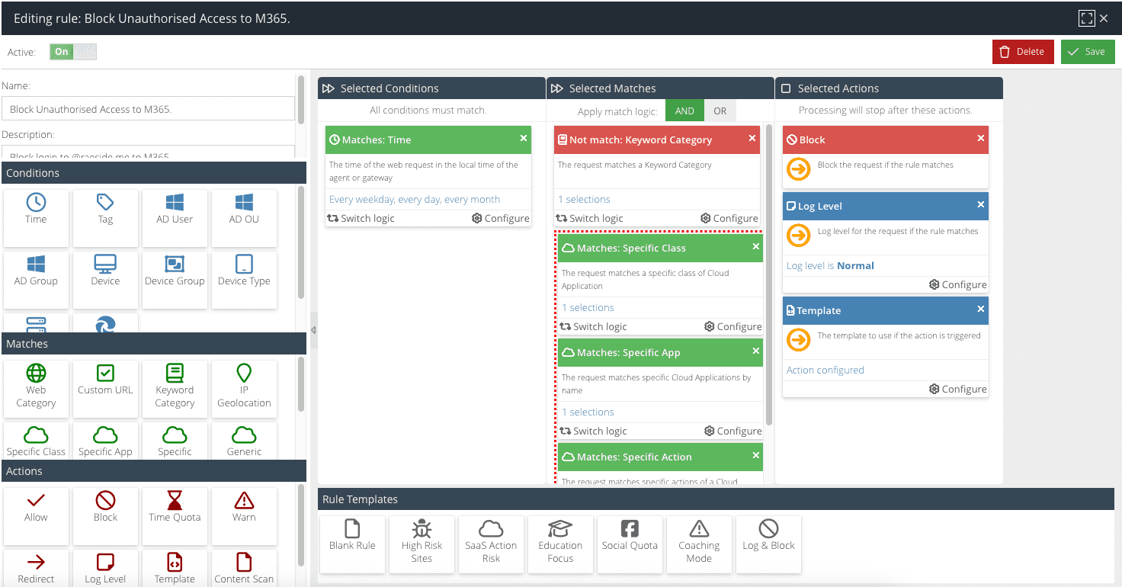This screenshot has width=1122, height=587.
Task: Open Configure for the Log Level action
Action: coord(957,284)
